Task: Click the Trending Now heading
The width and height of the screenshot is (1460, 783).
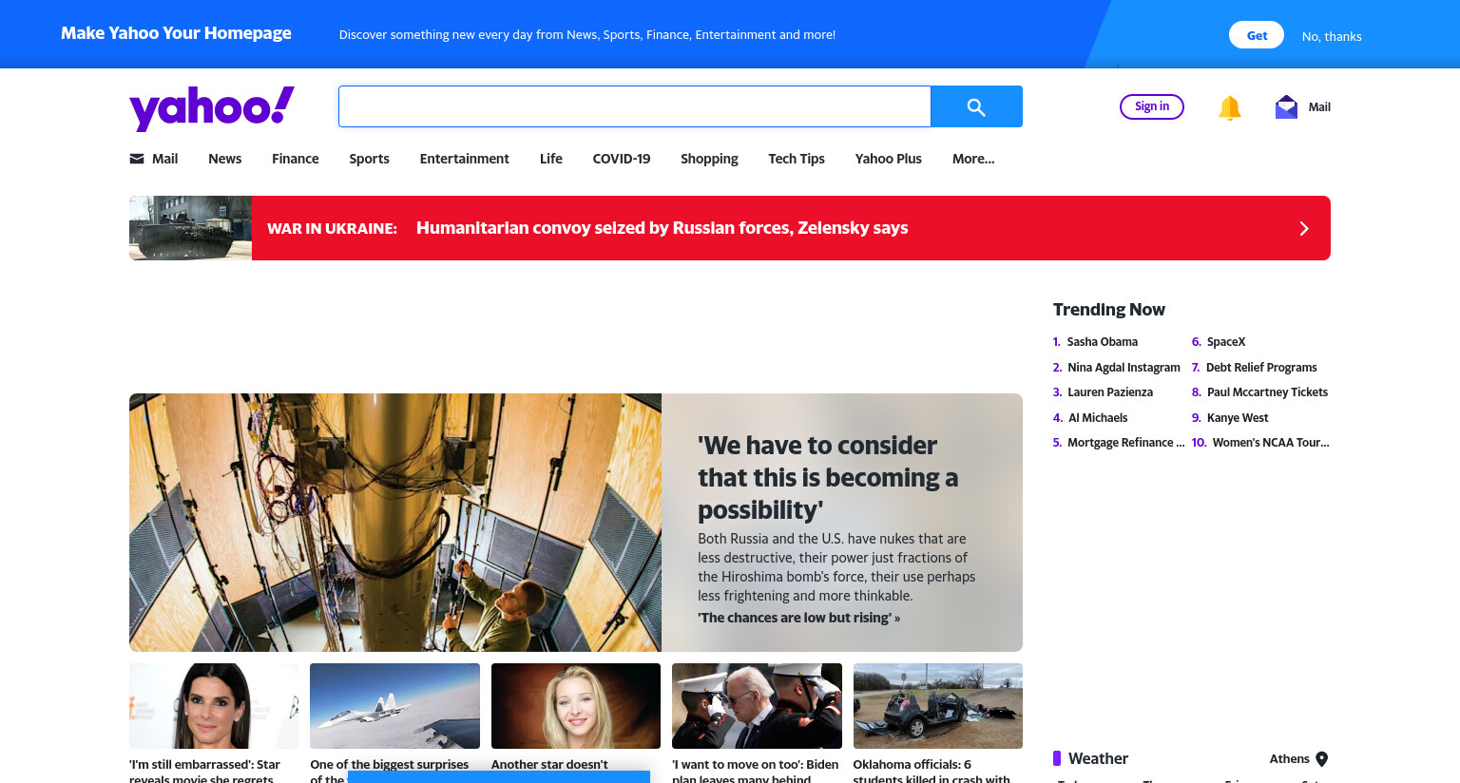Action: click(1109, 310)
